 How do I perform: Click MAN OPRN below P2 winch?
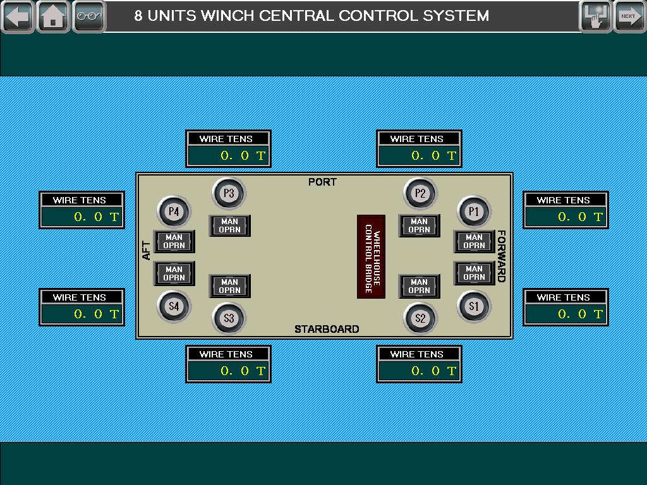[x=420, y=225]
